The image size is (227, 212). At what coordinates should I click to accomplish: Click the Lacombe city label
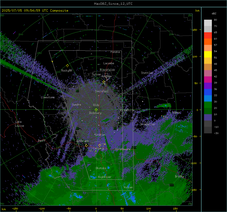click(109, 63)
